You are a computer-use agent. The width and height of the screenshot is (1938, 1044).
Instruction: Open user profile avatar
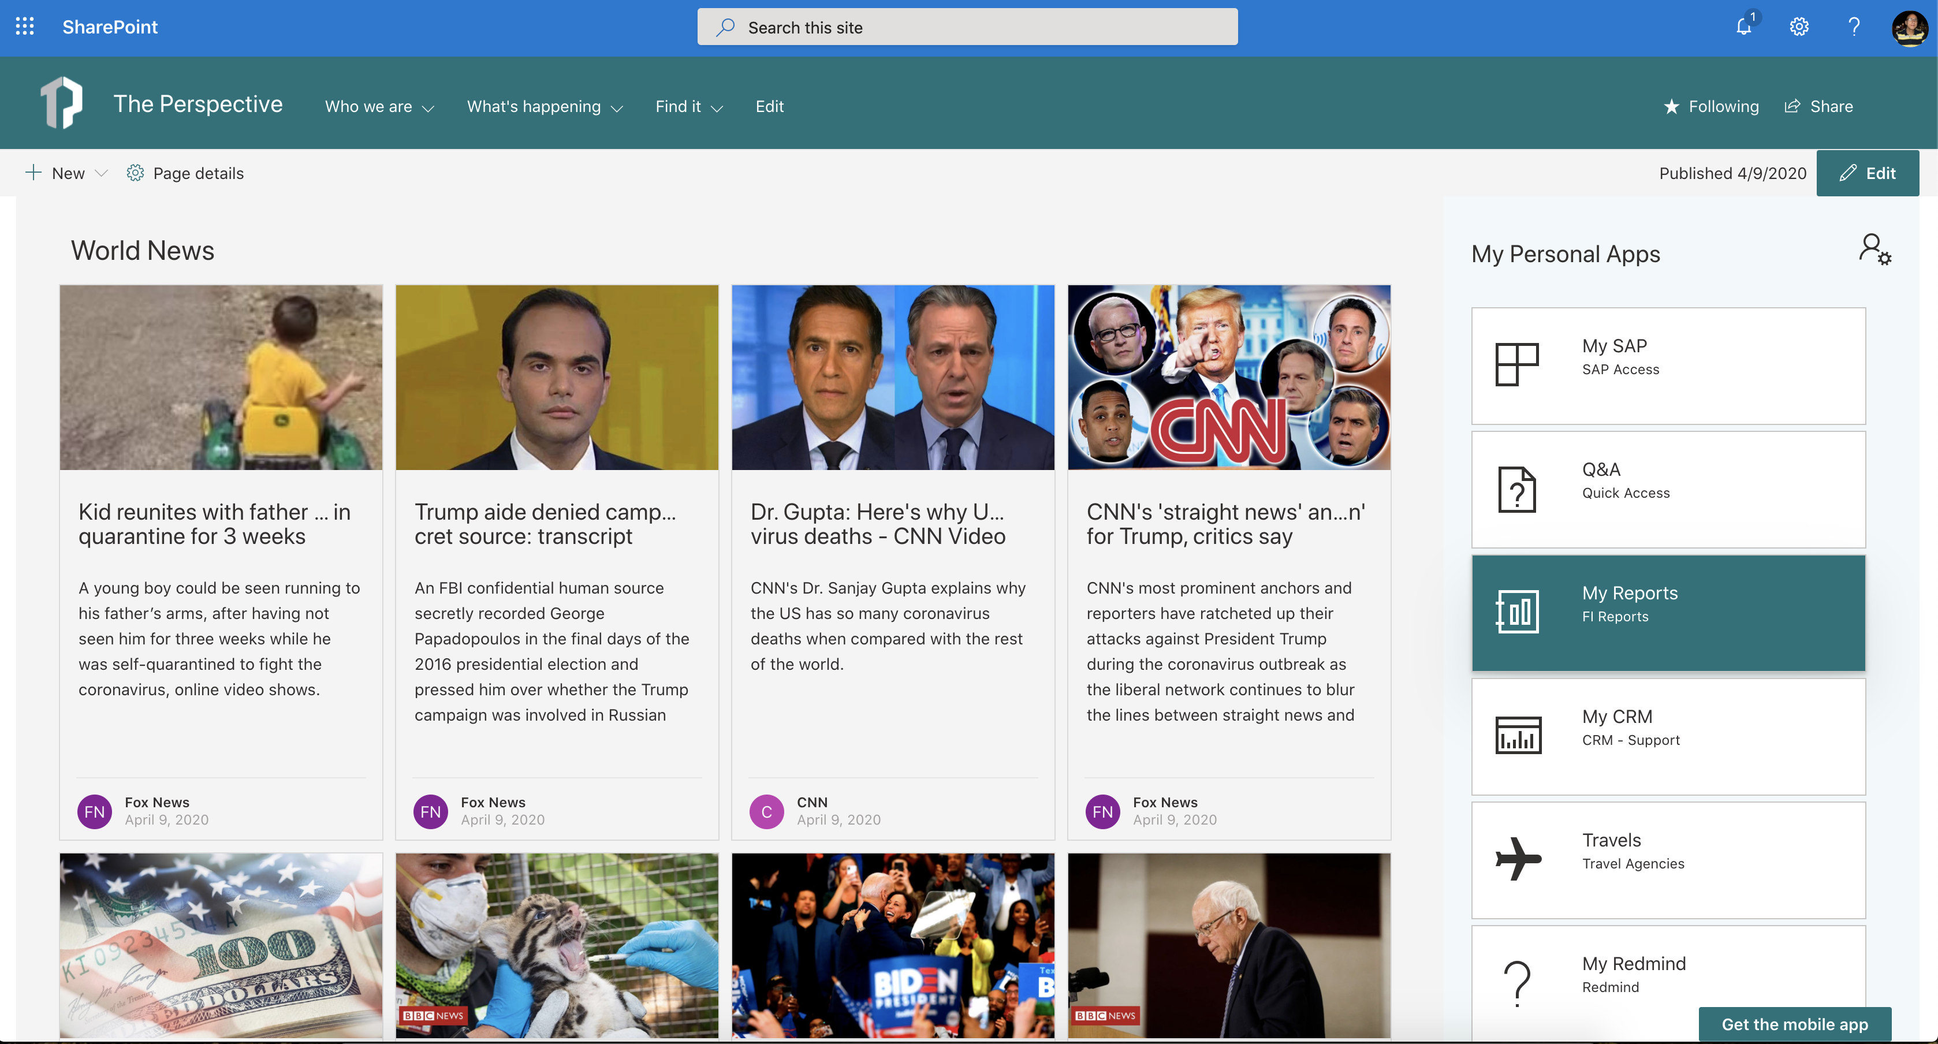pos(1910,28)
